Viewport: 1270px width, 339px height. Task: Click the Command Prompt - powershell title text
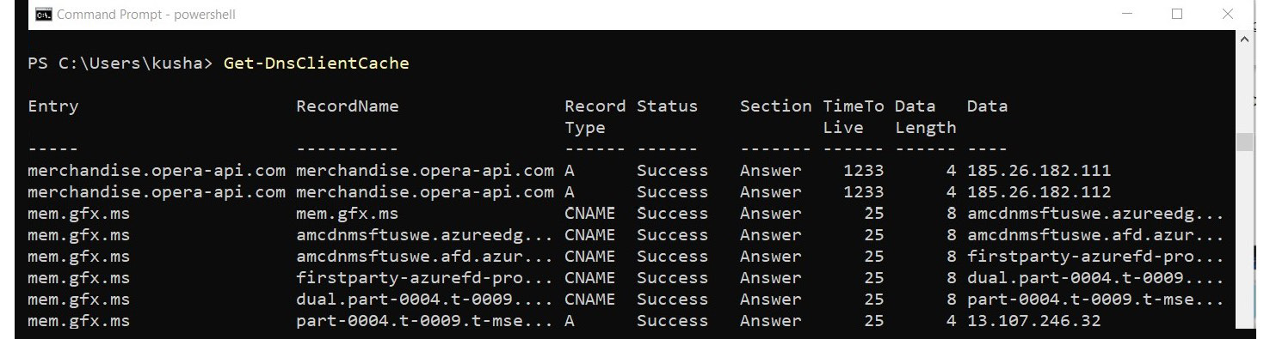pos(145,15)
